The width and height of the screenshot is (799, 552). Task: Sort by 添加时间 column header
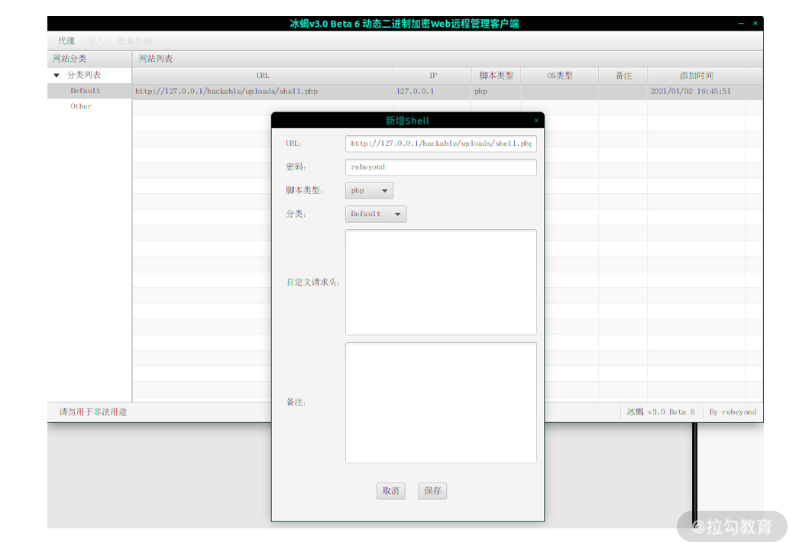click(x=696, y=76)
